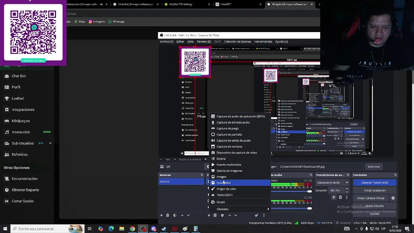Expand the Sub-Usuarios sidebar section
414x233 pixels.
50,143
